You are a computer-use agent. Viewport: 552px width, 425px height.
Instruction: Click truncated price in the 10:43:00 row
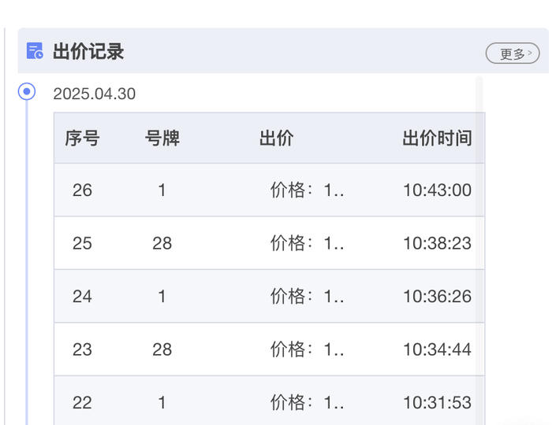coord(308,190)
